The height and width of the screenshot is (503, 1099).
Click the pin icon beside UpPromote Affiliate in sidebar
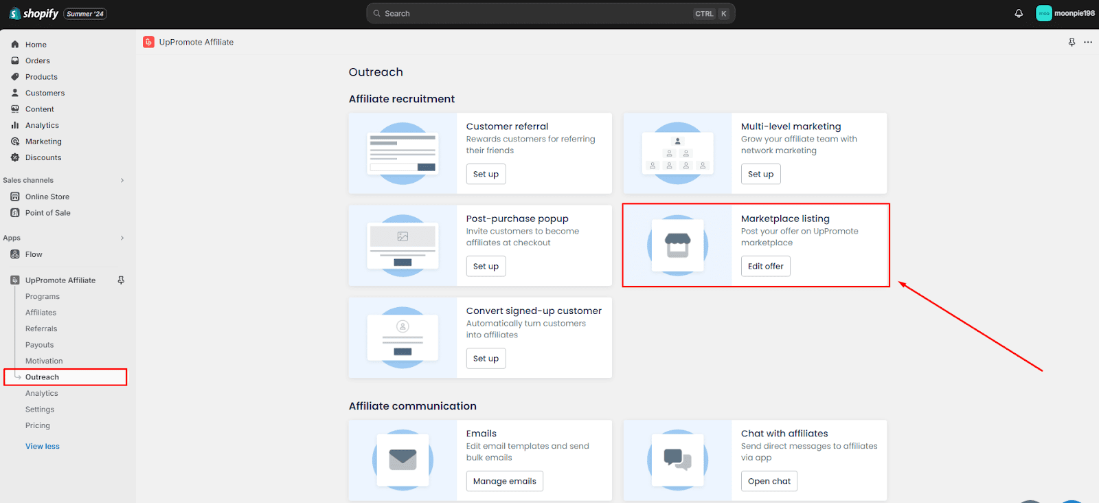(x=121, y=280)
